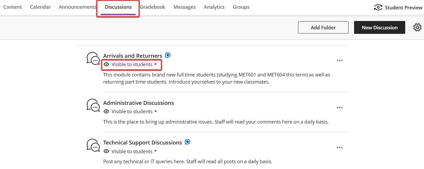Toggle the eye visibility icon under Arrivals and Returners

coord(106,65)
